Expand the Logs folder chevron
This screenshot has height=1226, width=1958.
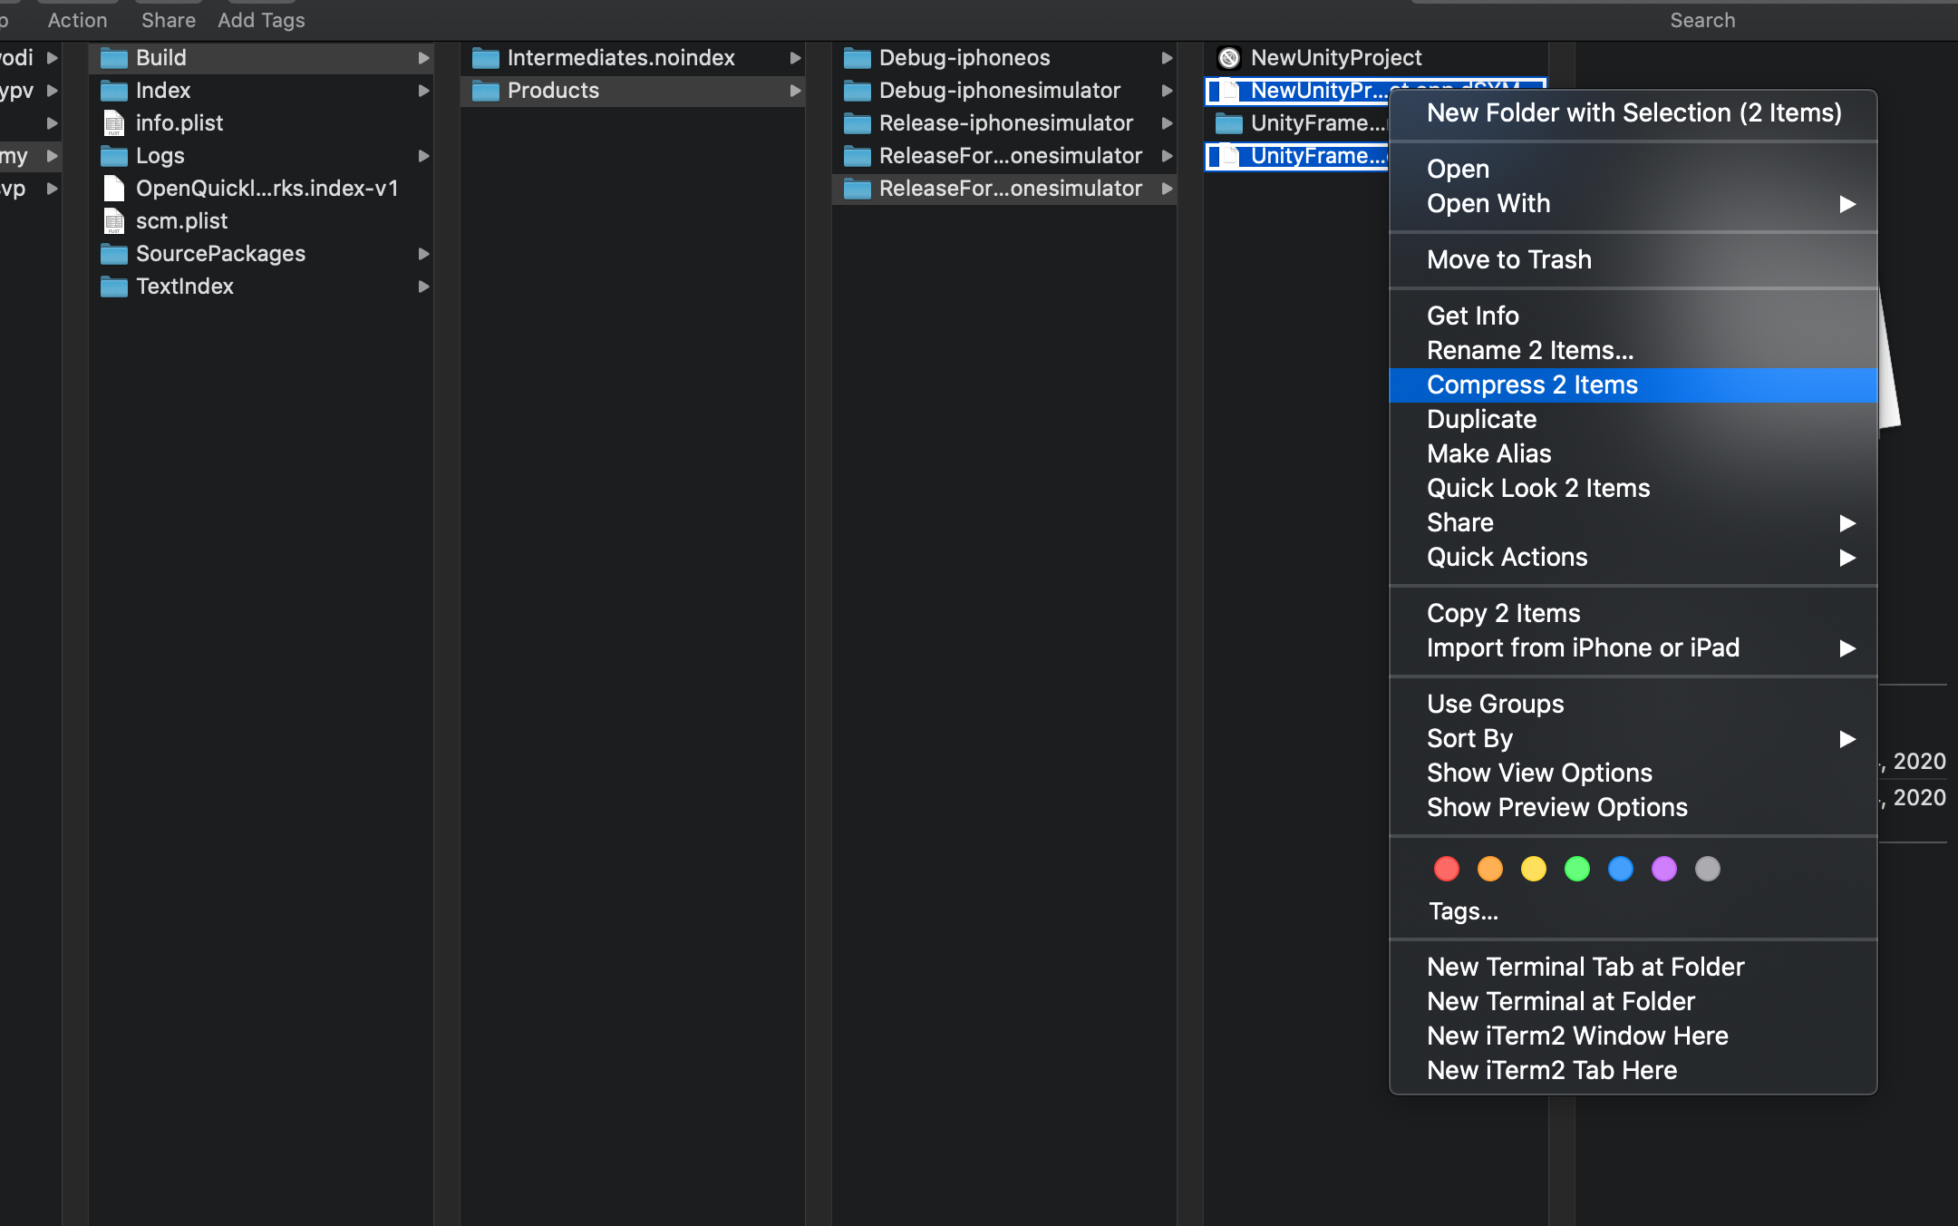pyautogui.click(x=423, y=156)
